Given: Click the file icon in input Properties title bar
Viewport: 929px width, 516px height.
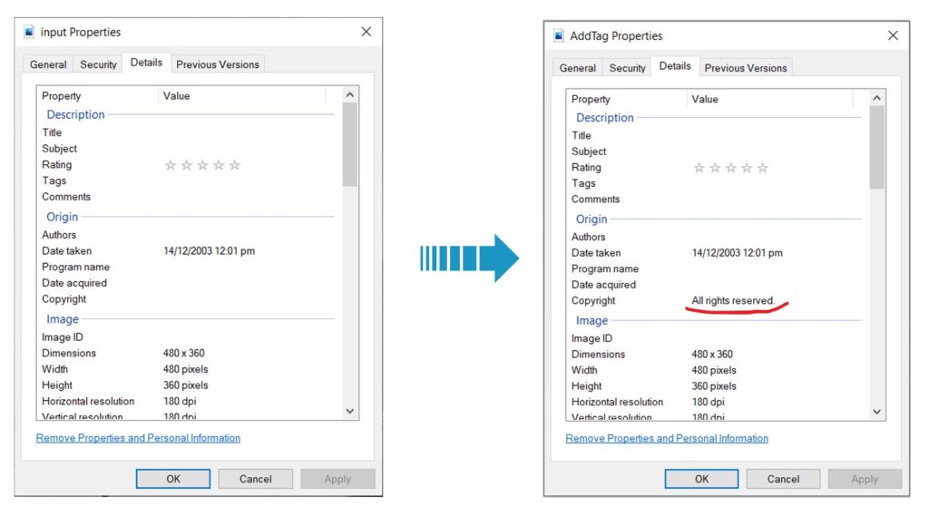Looking at the screenshot, I should point(29,32).
